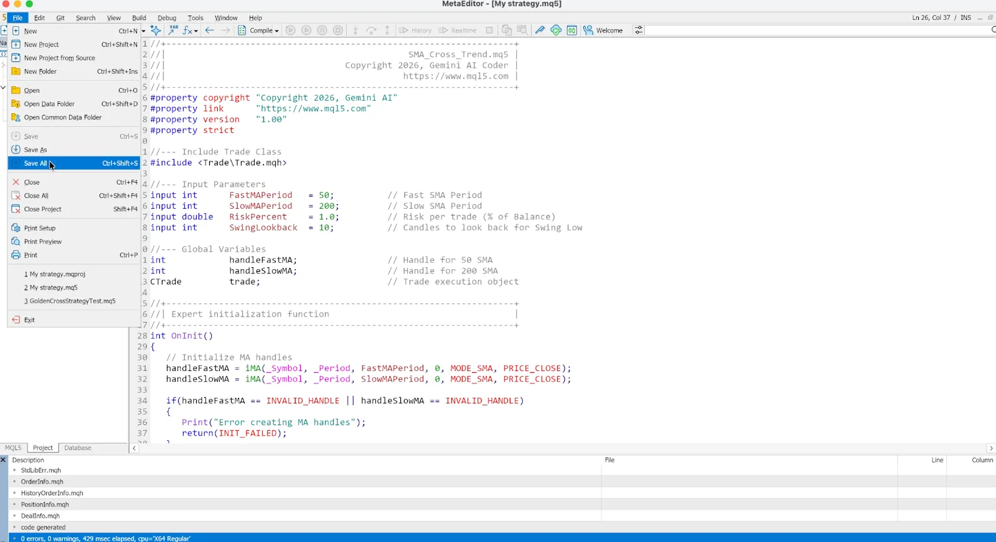
Task: Click the fx insert function icon
Action: (189, 30)
